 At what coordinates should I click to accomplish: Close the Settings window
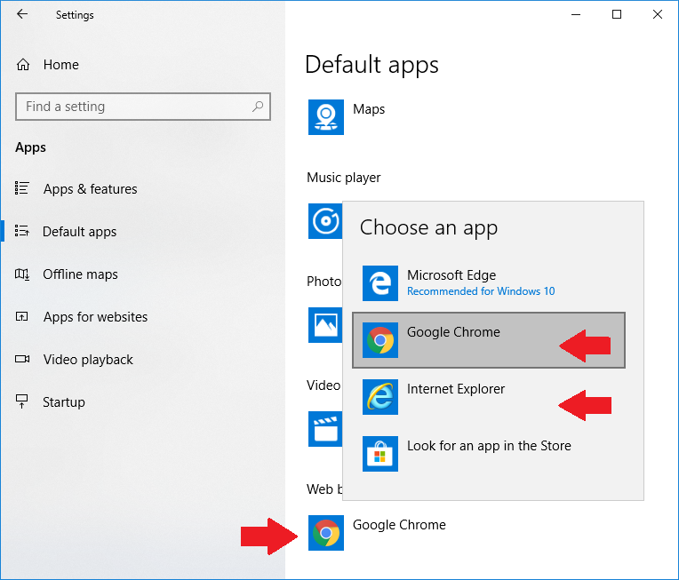(658, 14)
